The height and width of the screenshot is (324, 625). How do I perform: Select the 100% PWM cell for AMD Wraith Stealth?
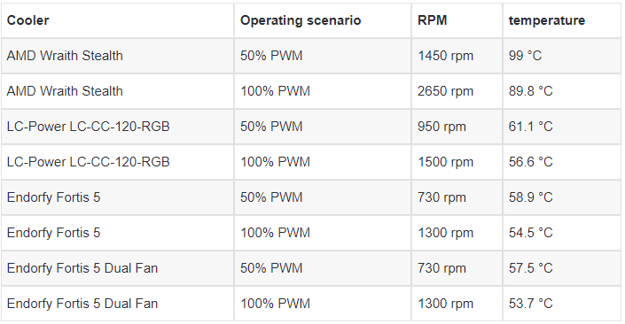(323, 91)
